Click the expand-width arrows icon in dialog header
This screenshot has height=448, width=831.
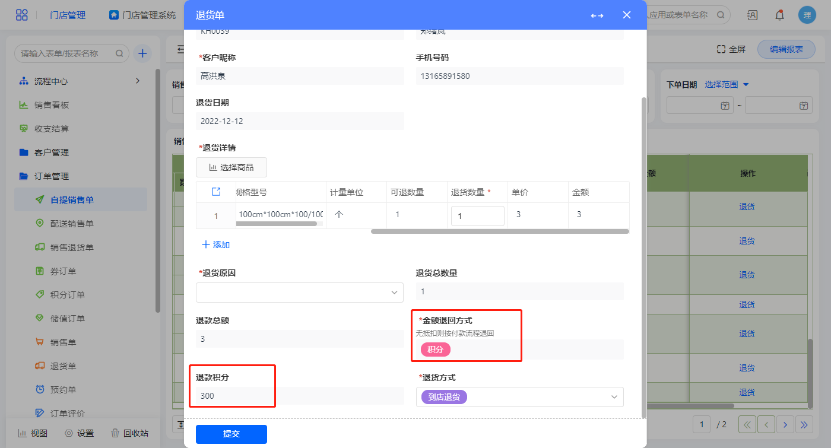[x=597, y=15]
